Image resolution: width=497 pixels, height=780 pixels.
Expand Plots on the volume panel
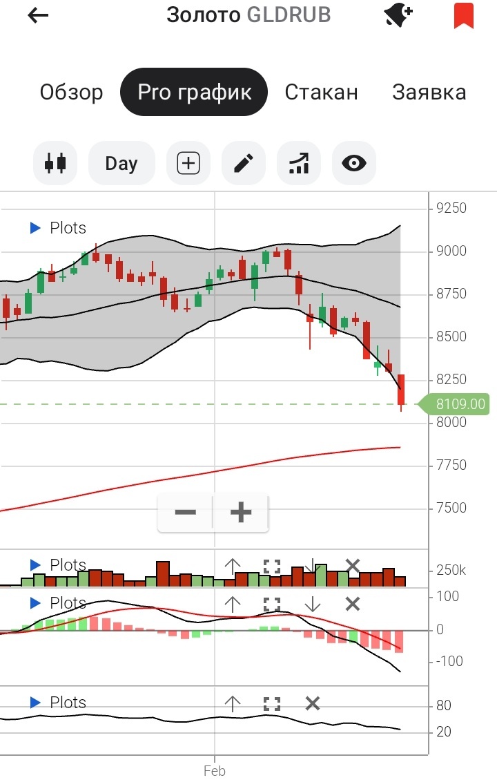pyautogui.click(x=58, y=565)
